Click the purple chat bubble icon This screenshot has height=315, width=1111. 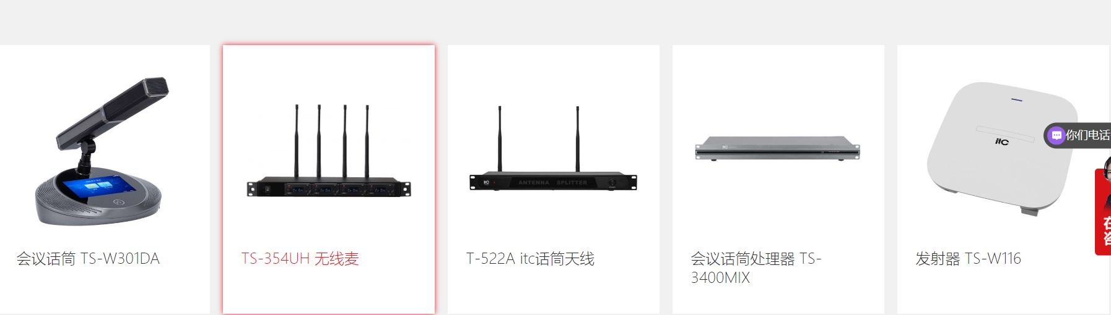[1057, 135]
